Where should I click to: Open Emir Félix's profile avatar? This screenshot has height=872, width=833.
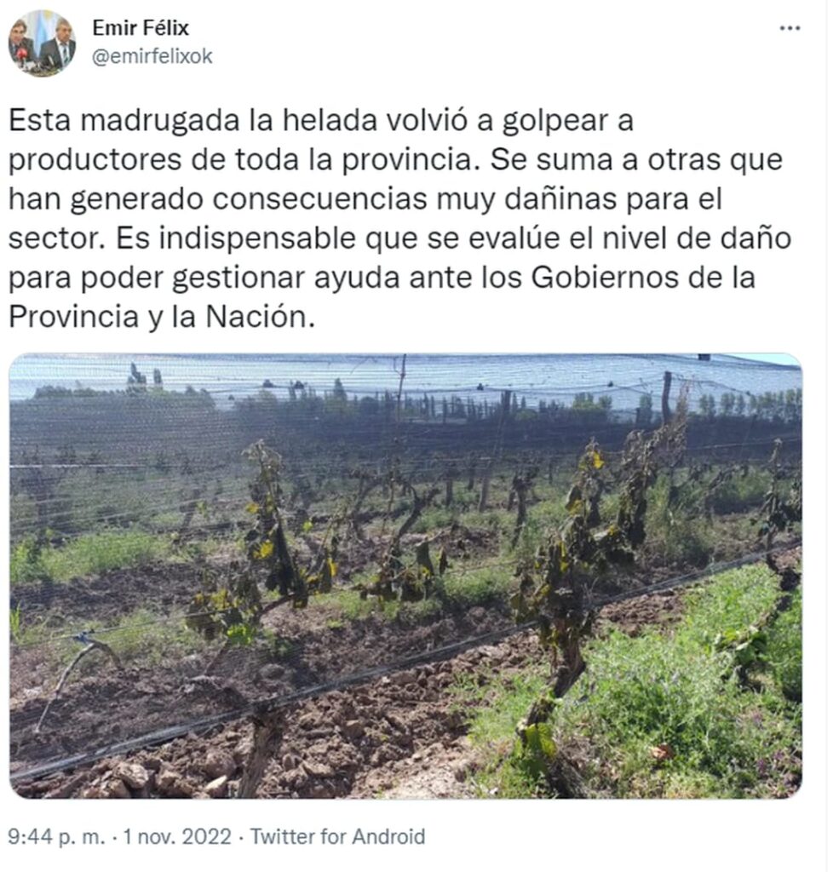43,43
